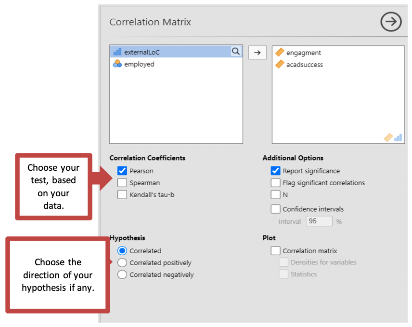Click the Interval percentage input field
This screenshot has width=412, height=327.
pyautogui.click(x=319, y=221)
